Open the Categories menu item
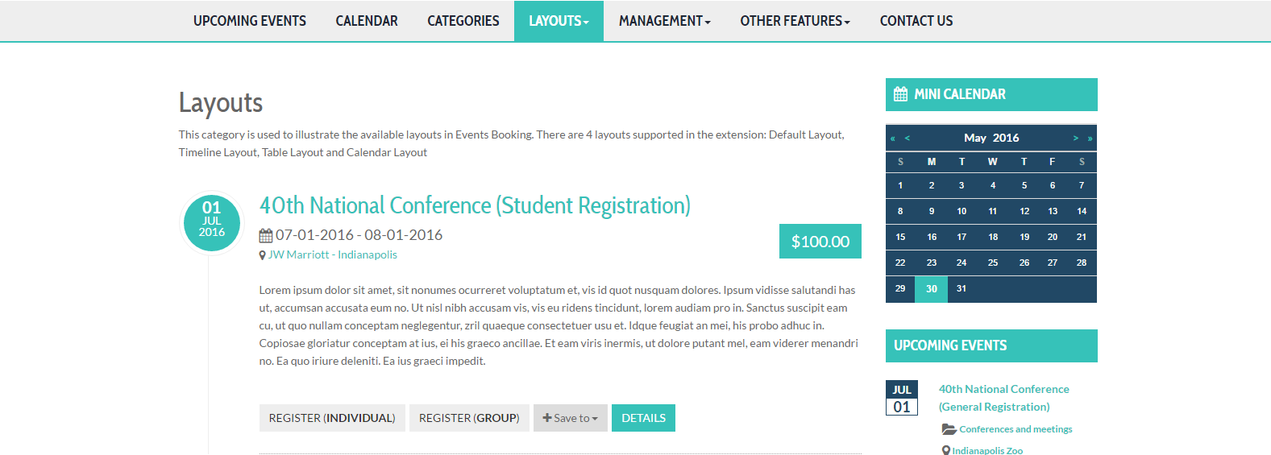The image size is (1271, 455). tap(463, 21)
